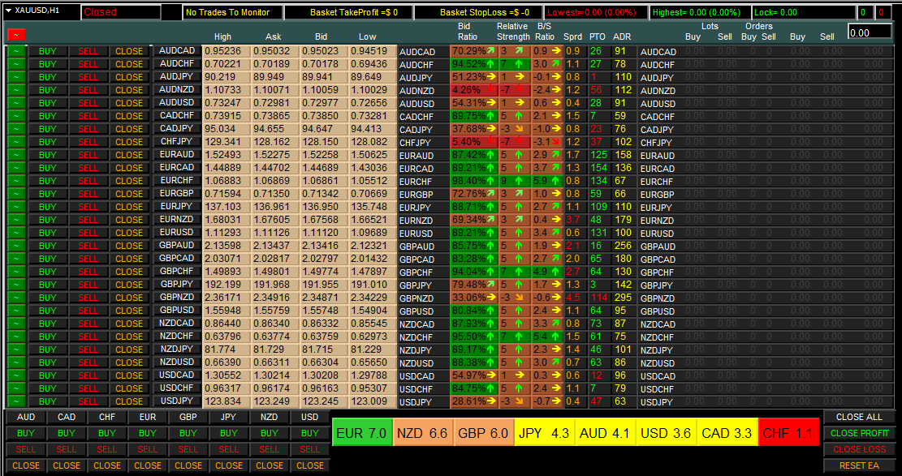Click BUY for the AUDCAD row

click(48, 50)
